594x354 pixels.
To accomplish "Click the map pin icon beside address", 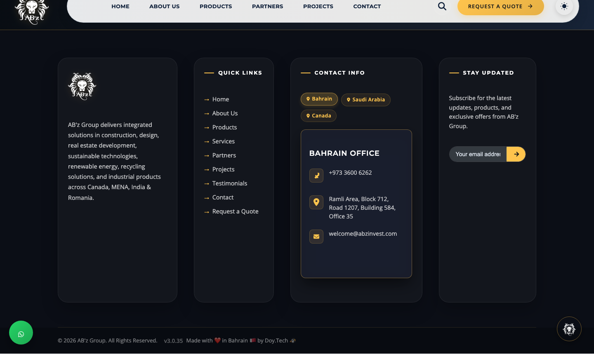I will pos(316,202).
